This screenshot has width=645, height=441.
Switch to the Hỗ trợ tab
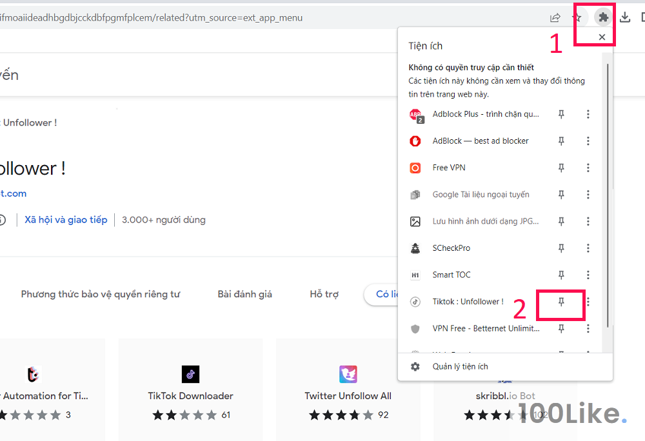(324, 294)
